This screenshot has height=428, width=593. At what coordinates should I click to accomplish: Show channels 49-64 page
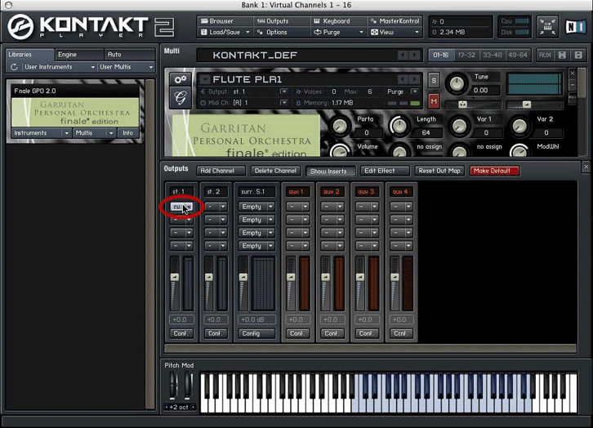(518, 56)
